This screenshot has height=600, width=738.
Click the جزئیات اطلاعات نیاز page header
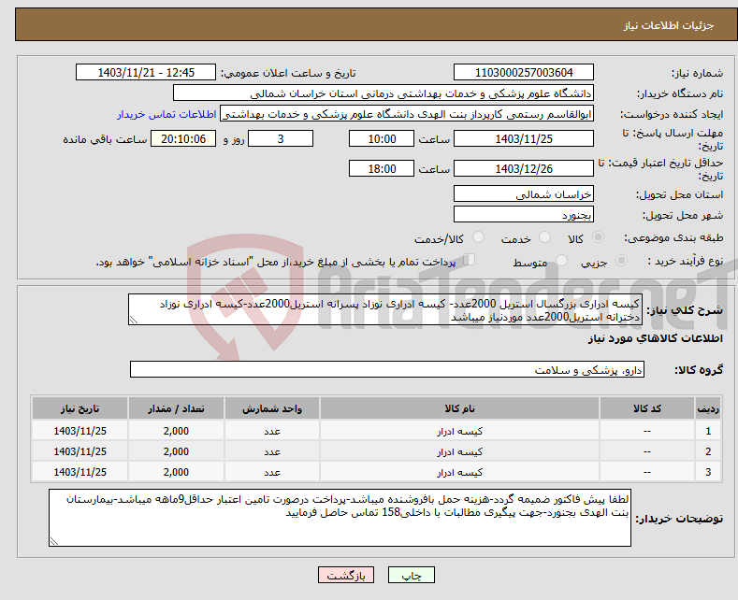[669, 25]
